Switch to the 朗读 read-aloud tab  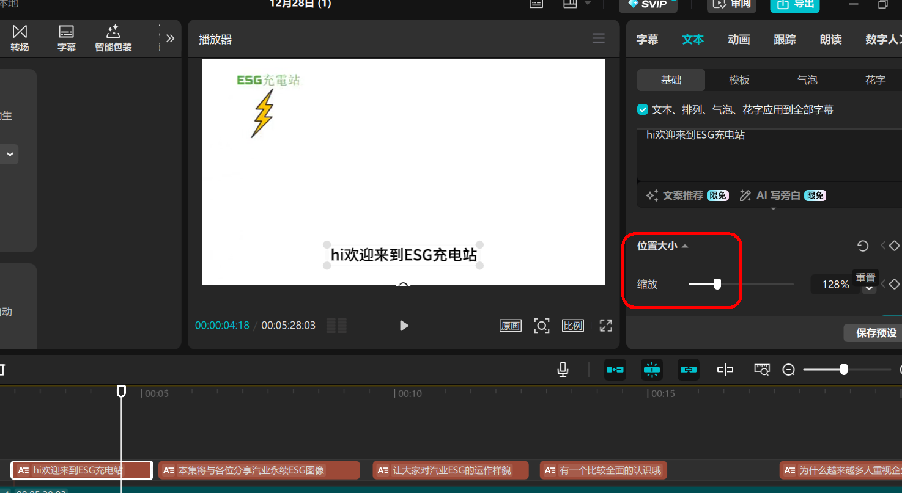(x=830, y=40)
